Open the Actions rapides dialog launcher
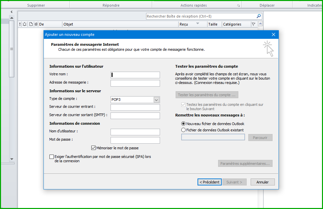The height and width of the screenshot is (209, 323). (x=238, y=6)
